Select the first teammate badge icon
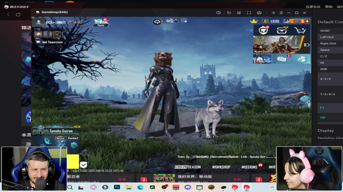343x192 pixels. coord(38,34)
